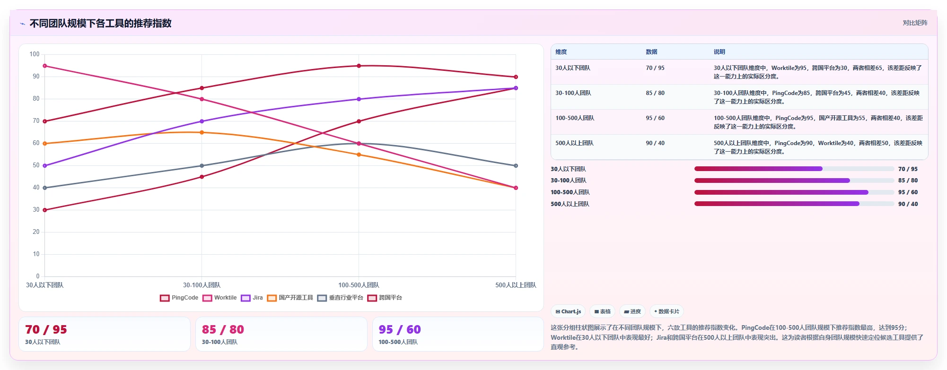Click the Chart.js tag
The height and width of the screenshot is (370, 947).
[x=568, y=311]
